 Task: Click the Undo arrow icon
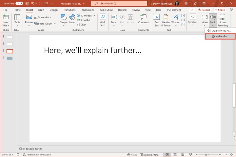tap(33, 4)
